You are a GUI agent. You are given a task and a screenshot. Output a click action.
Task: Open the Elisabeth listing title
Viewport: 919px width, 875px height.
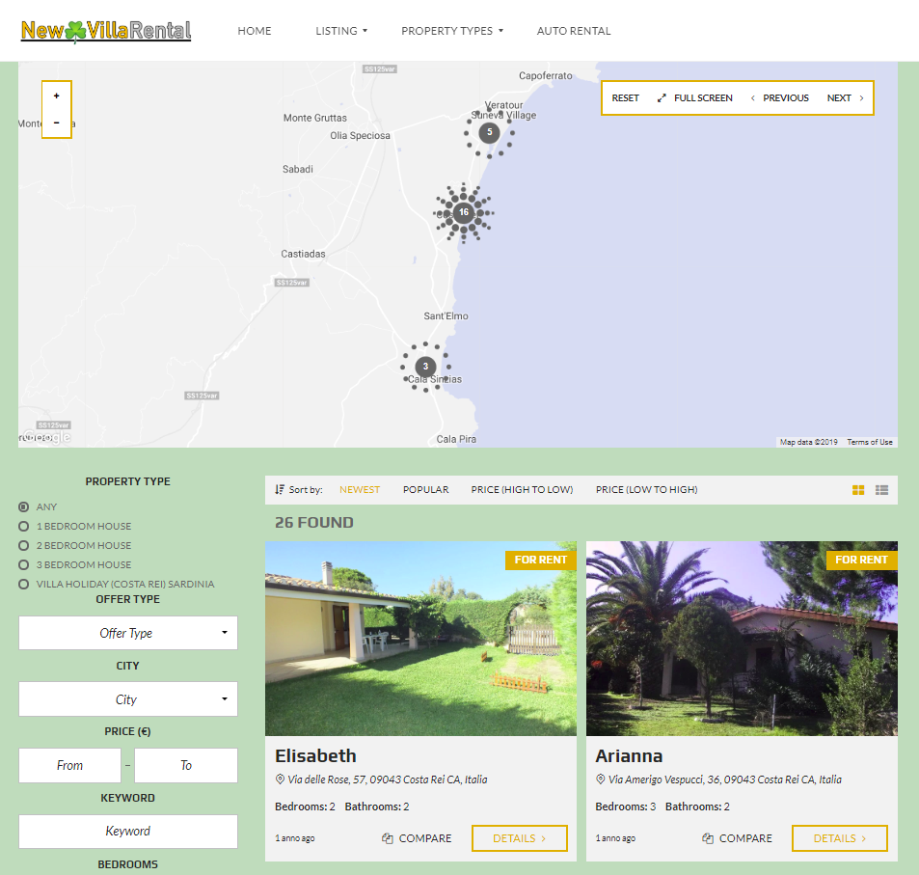pos(315,756)
